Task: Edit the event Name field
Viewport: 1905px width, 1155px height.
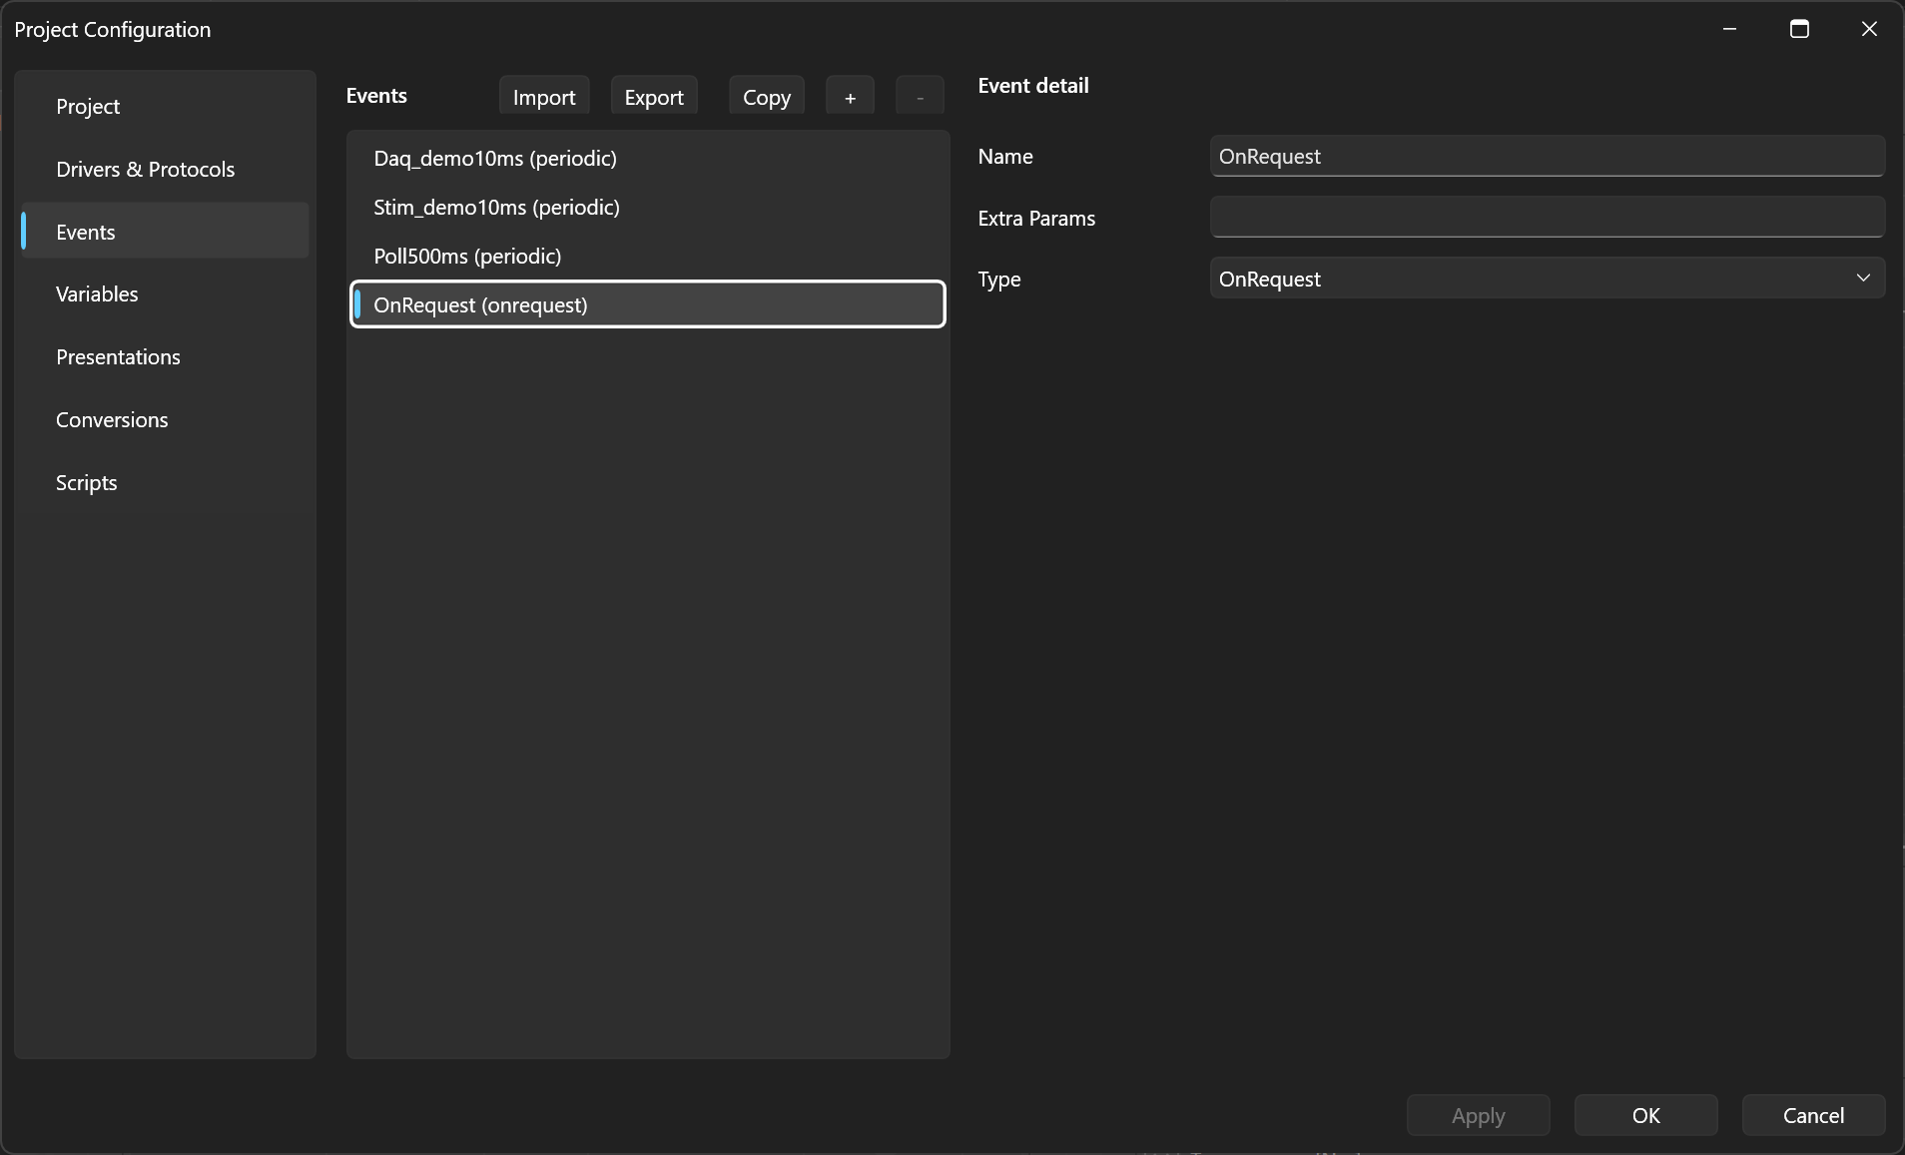Action: click(1547, 156)
